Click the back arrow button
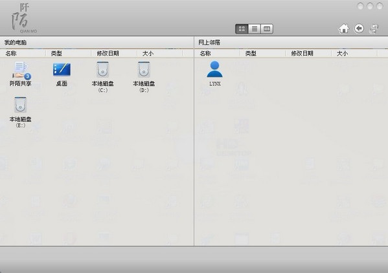388x273 pixels. (x=359, y=28)
